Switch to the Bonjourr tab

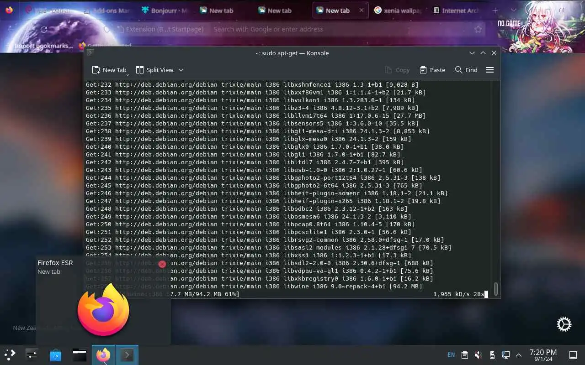(165, 10)
